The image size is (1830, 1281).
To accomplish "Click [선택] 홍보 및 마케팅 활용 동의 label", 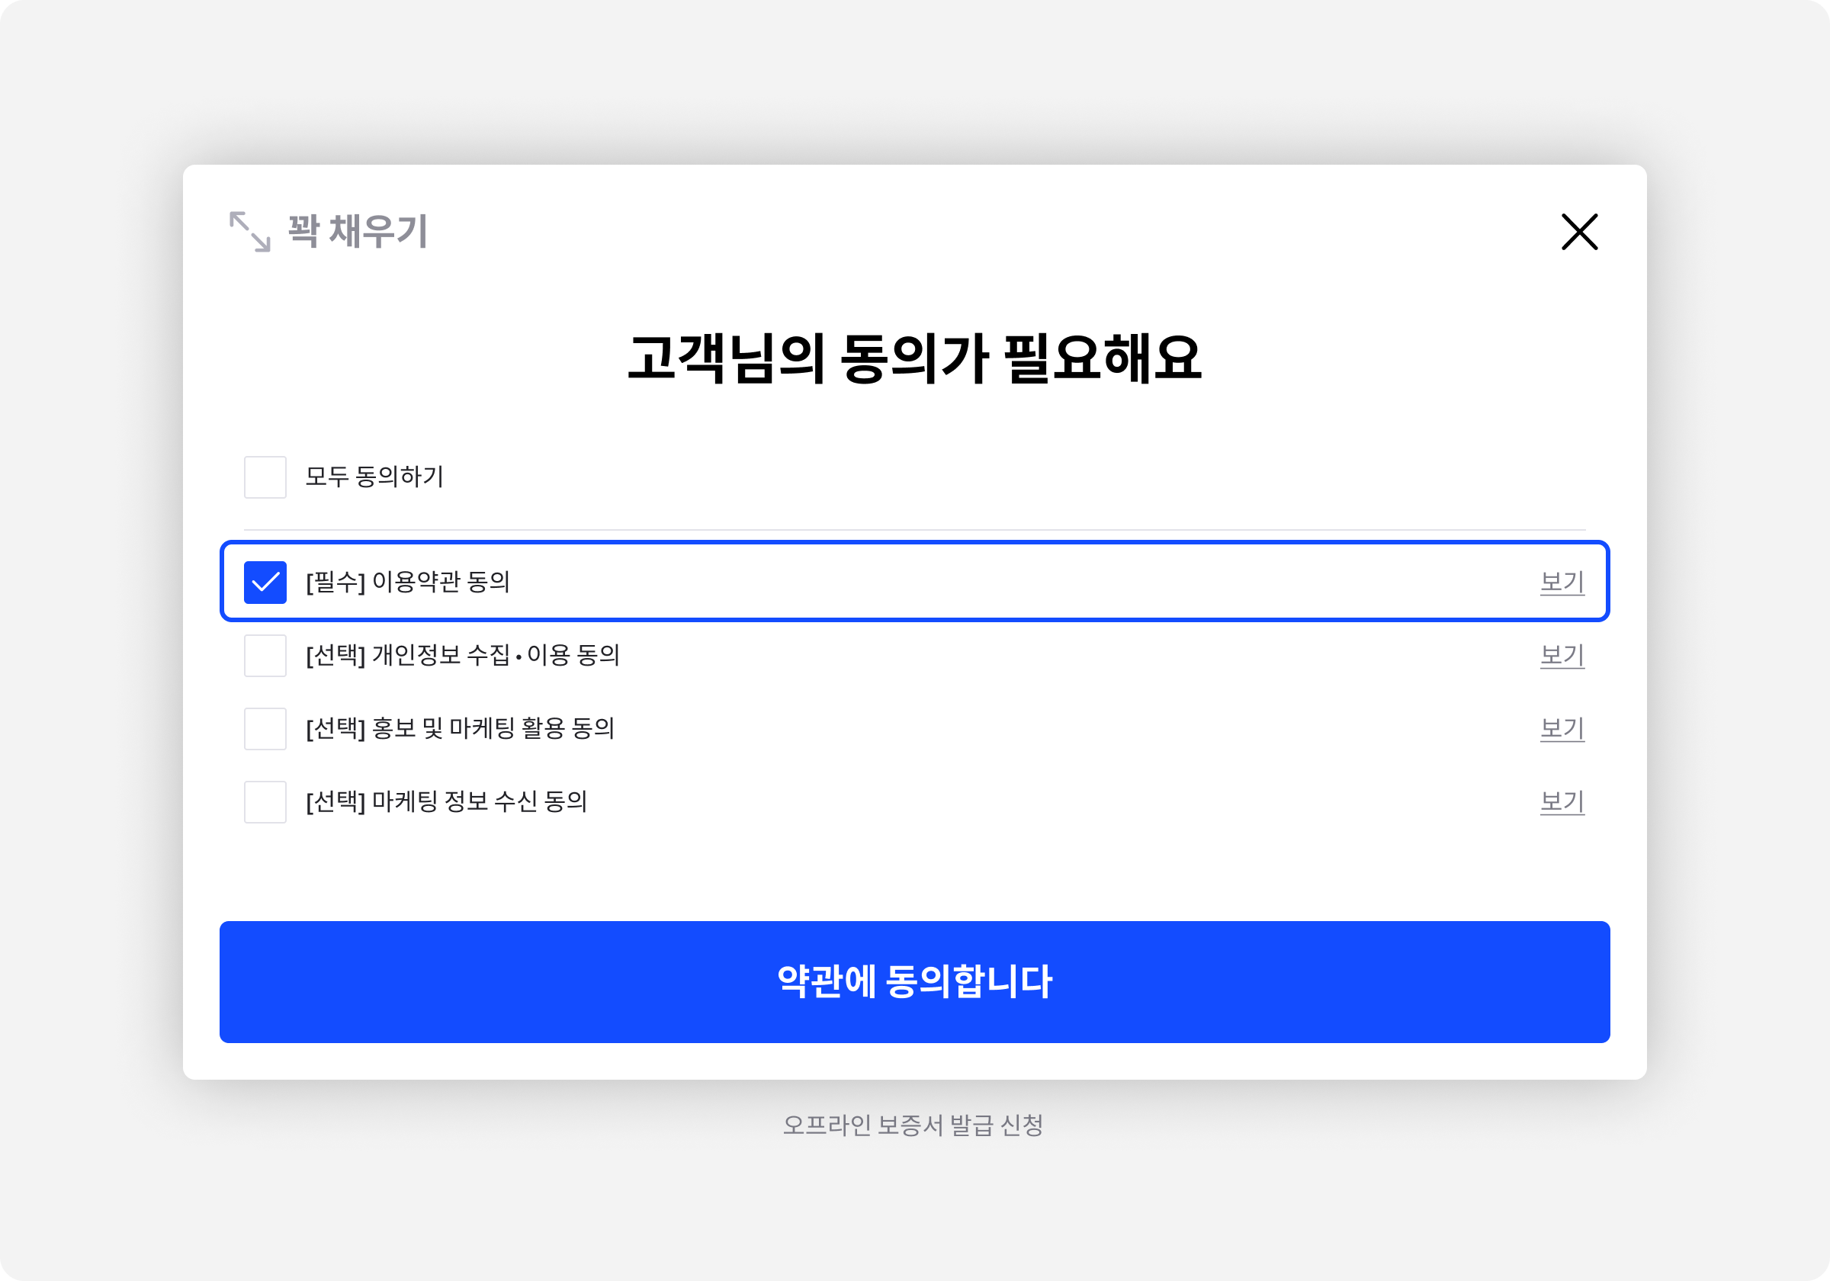I will point(460,729).
